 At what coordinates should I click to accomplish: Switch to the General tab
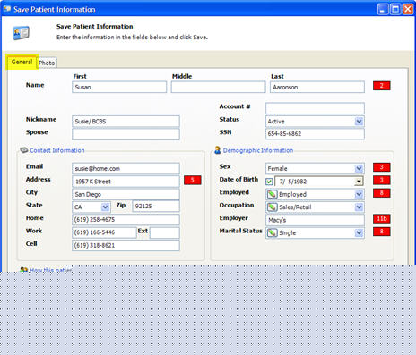coord(22,62)
